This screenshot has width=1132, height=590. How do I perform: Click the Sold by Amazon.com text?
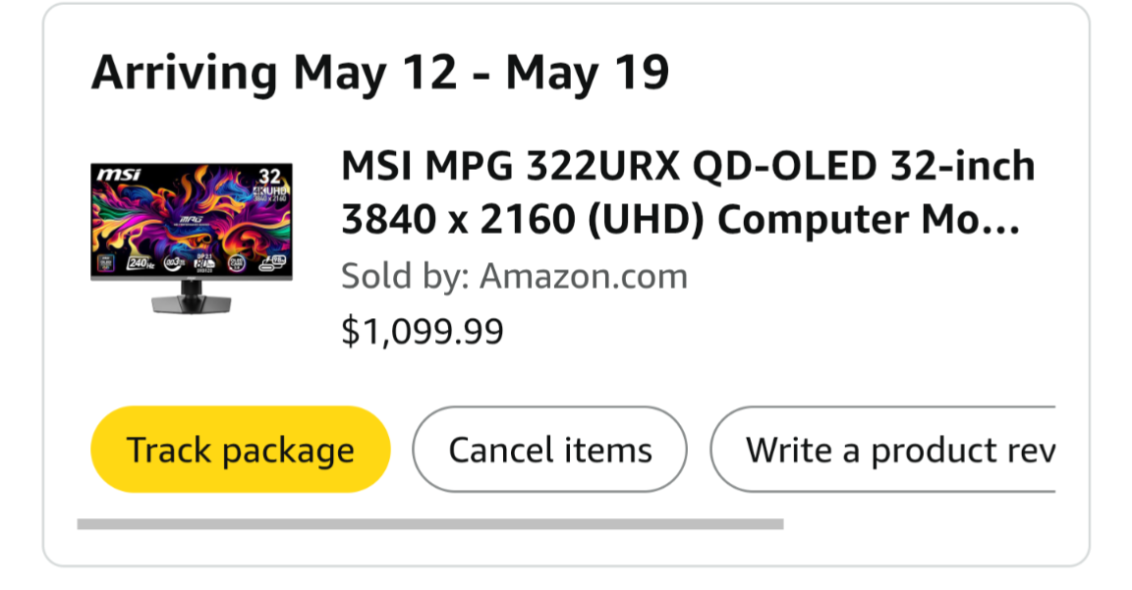514,277
